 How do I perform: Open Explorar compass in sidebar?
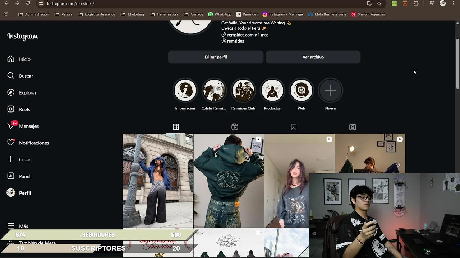22,92
